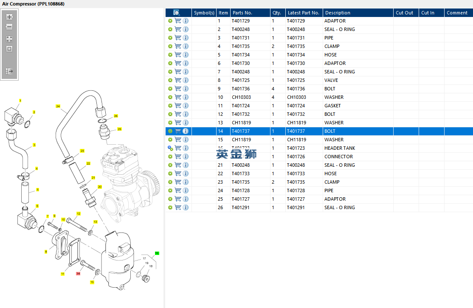Add T401729 ADAPTOR to cart

178,21
